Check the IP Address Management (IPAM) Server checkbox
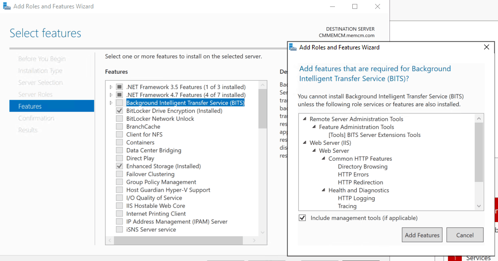Image resolution: width=498 pixels, height=261 pixels. [x=119, y=221]
